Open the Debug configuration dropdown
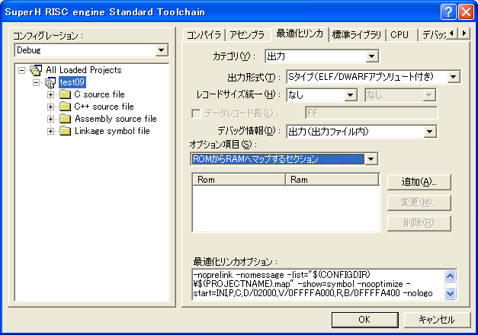Viewport: 478px width, 335px height. [x=161, y=50]
